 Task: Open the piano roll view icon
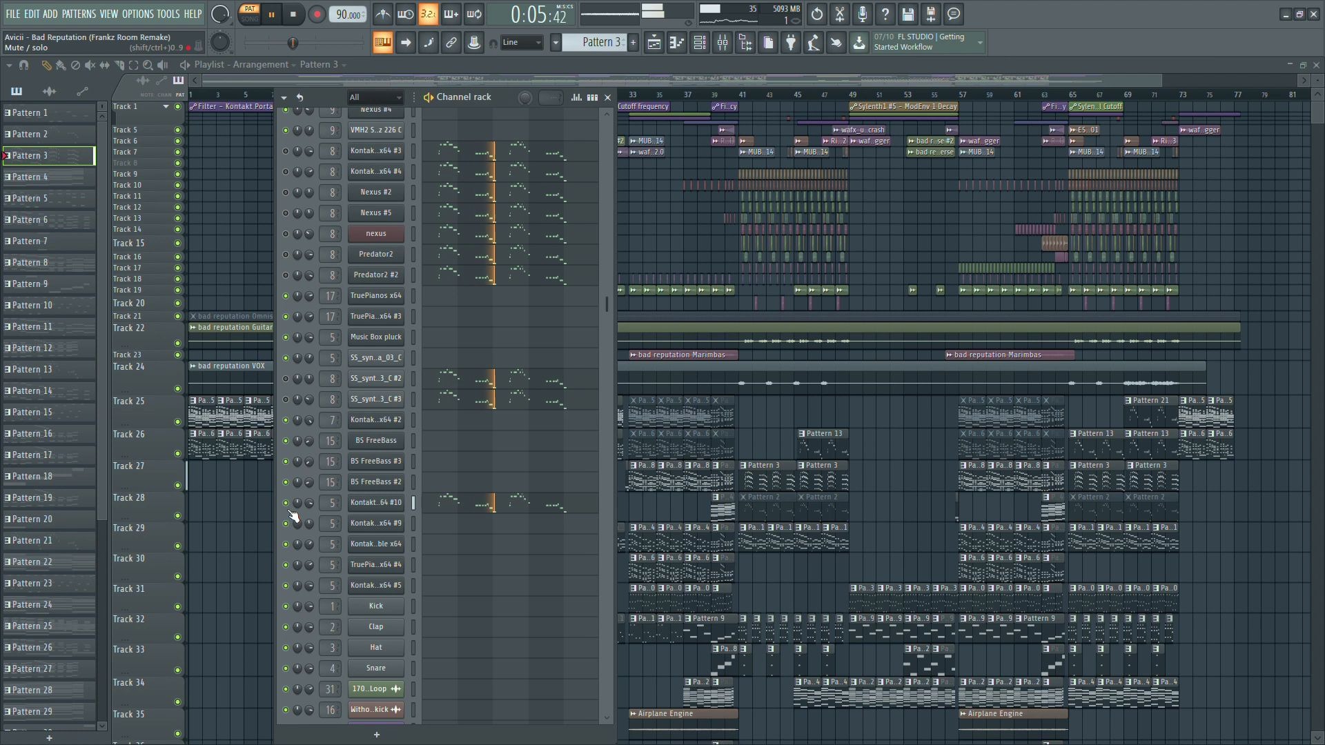677,43
